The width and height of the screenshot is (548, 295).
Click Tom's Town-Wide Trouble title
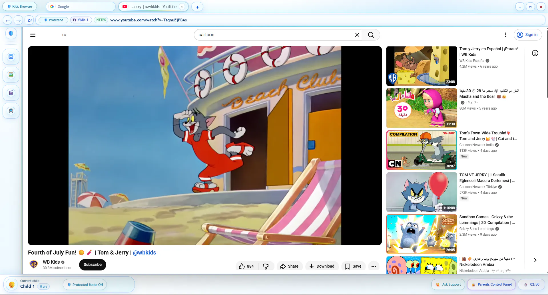488,136
